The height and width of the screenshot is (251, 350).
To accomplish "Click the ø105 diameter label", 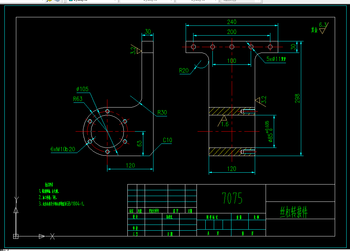I will [82, 89].
